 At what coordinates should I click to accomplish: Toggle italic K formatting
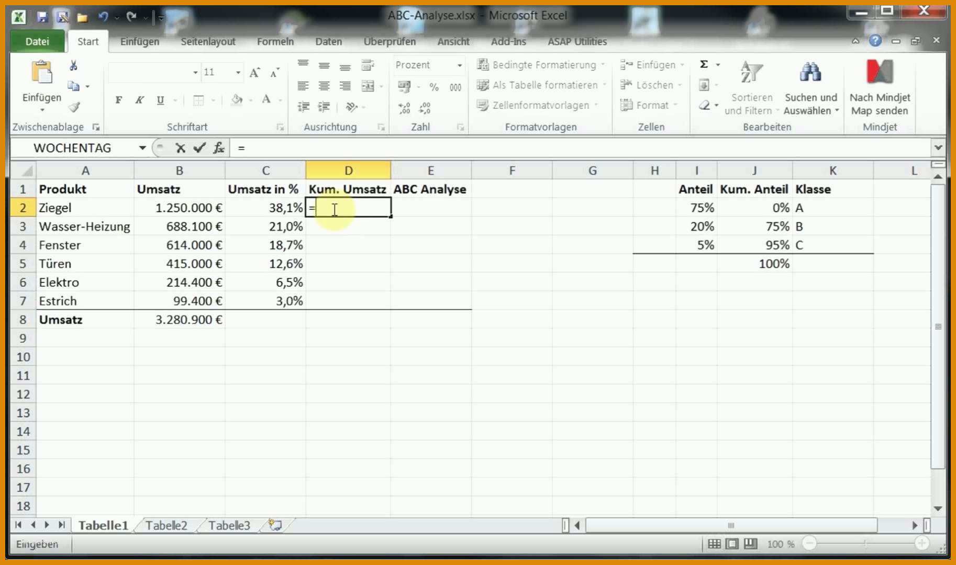click(139, 100)
